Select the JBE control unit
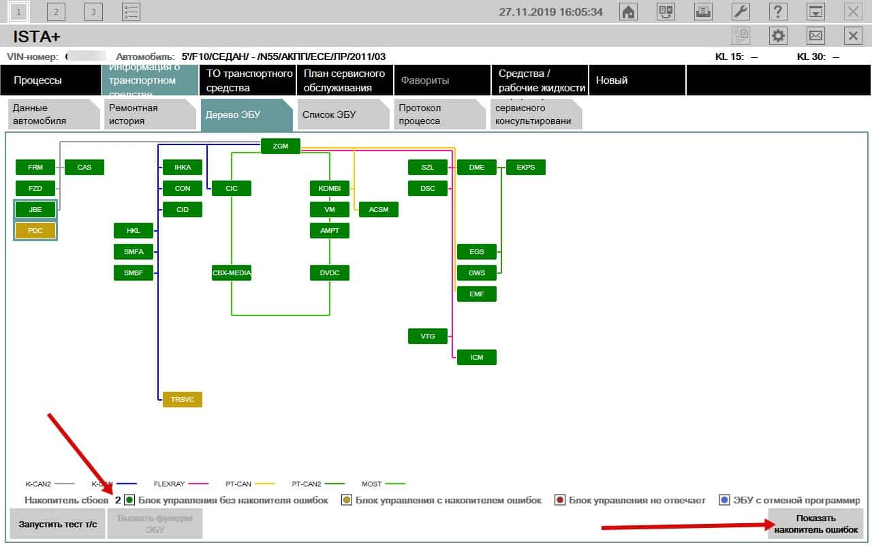Image resolution: width=872 pixels, height=545 pixels. click(35, 210)
